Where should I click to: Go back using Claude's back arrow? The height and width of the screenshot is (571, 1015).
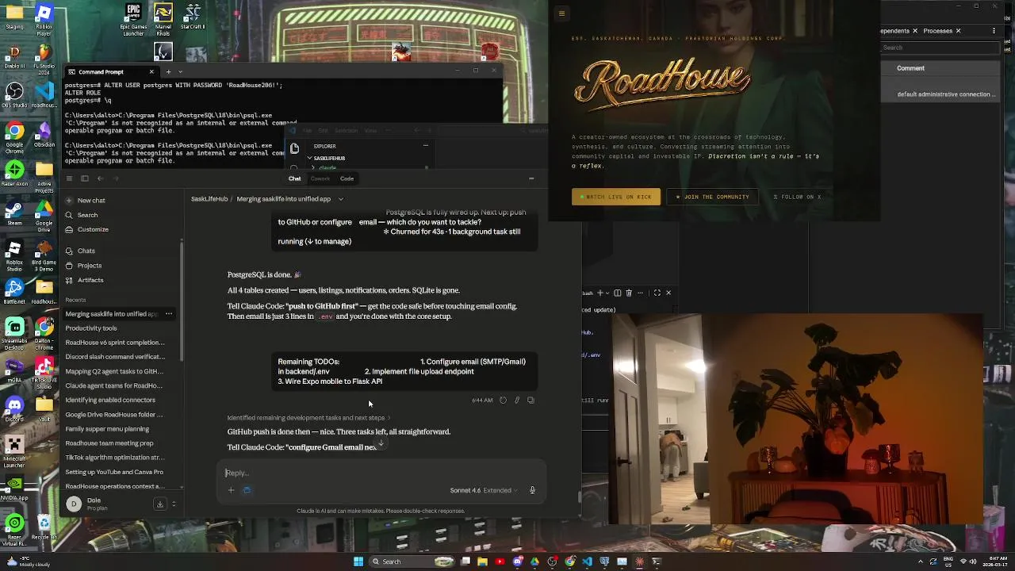click(x=100, y=178)
